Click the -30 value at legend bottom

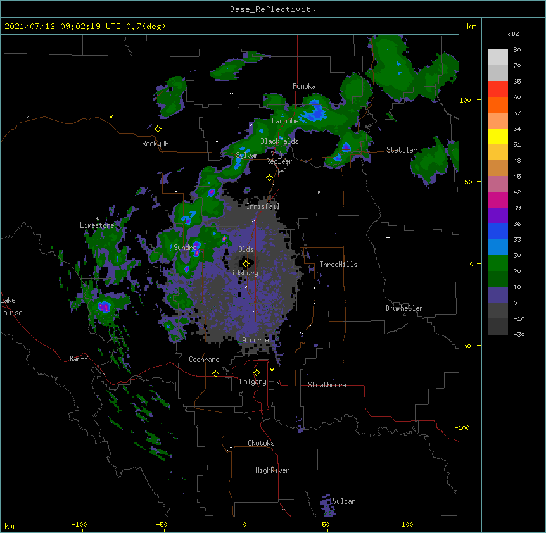(x=519, y=335)
